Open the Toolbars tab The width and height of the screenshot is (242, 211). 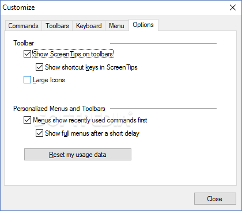click(x=57, y=26)
